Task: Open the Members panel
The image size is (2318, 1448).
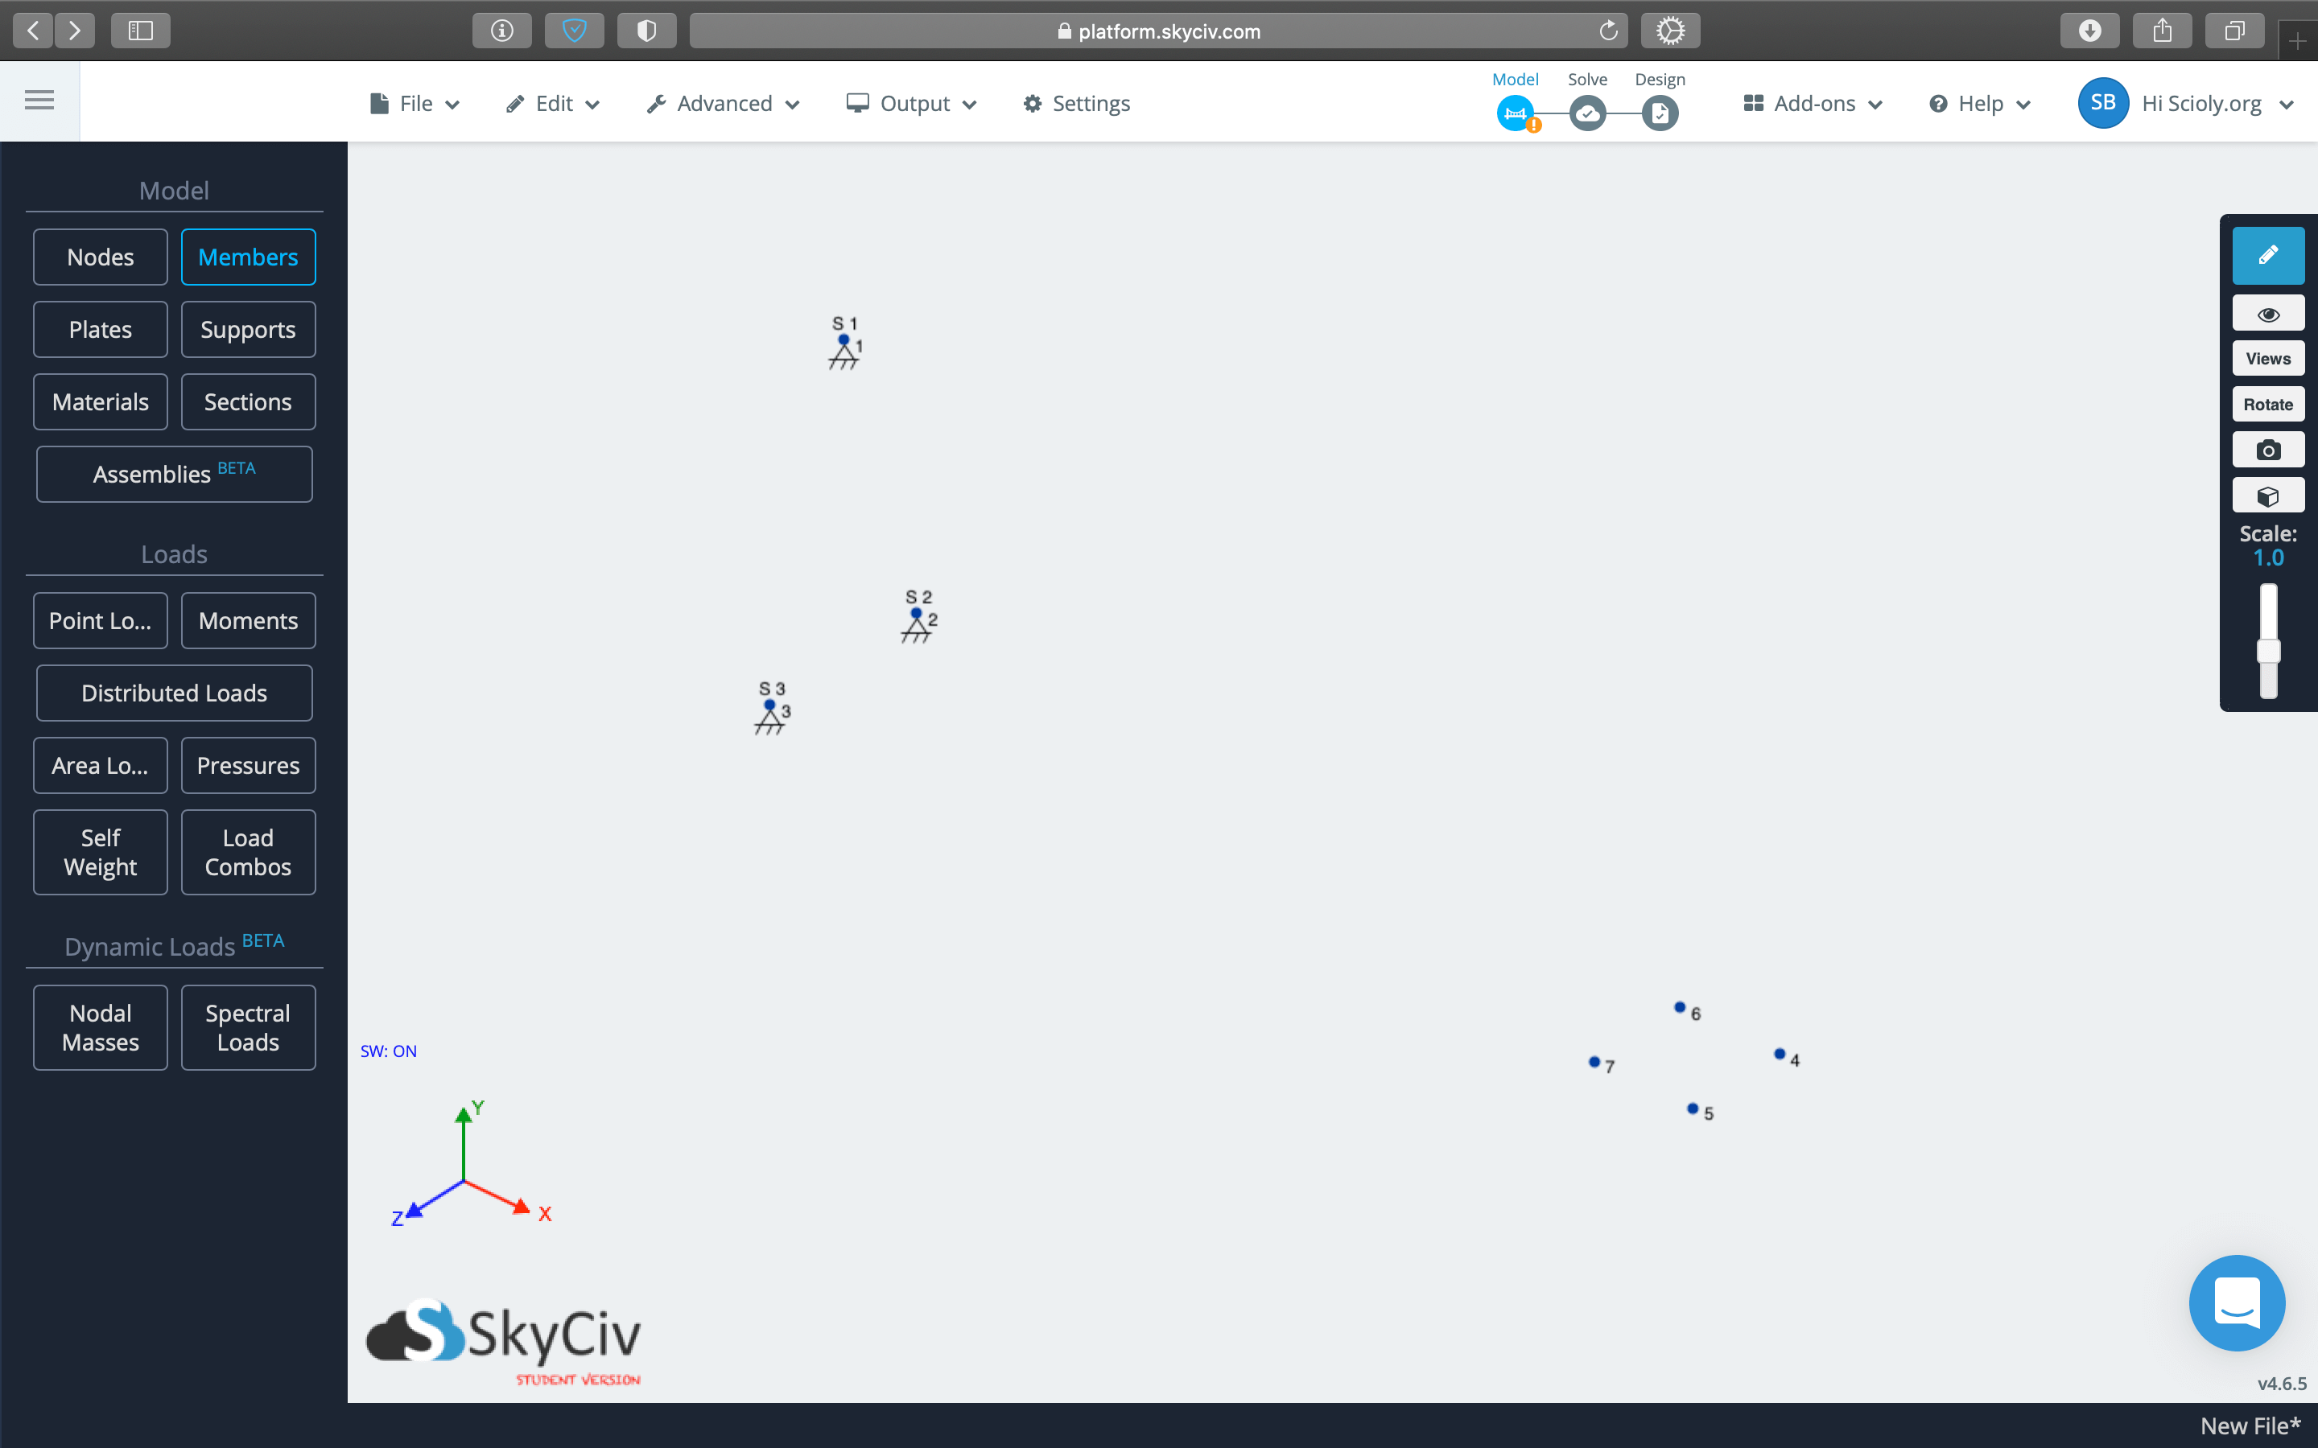Action: [248, 257]
